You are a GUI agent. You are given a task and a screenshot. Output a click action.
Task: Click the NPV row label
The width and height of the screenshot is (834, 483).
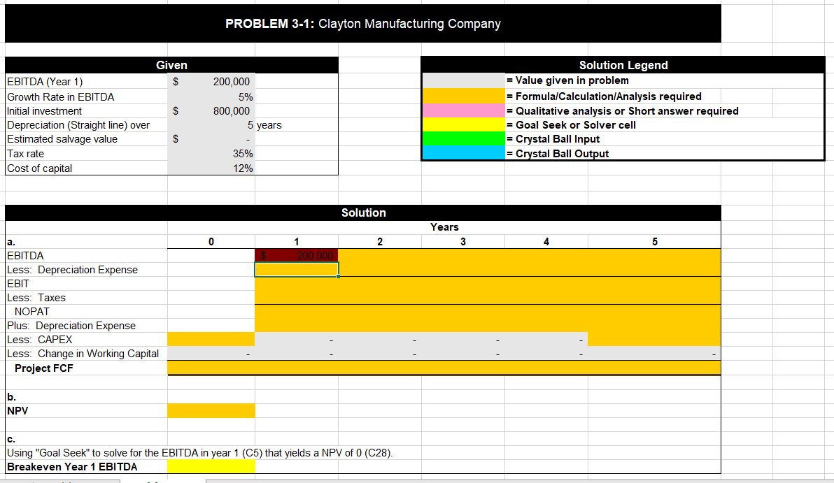tap(17, 411)
